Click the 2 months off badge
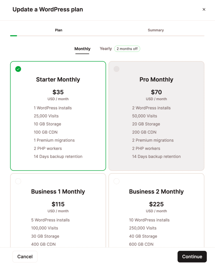This screenshot has width=215, height=265. [x=127, y=49]
